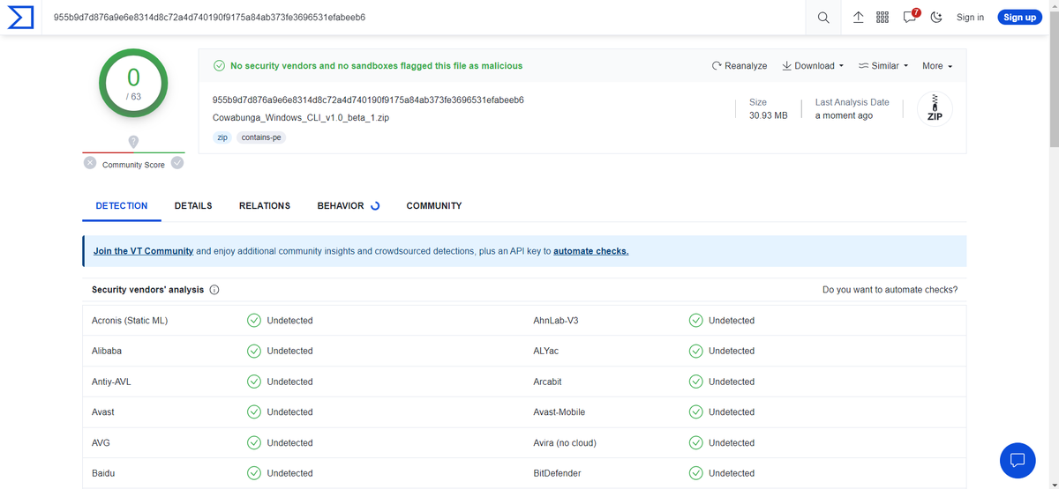Click the AVG Undetected check icon
The width and height of the screenshot is (1059, 489).
(254, 443)
